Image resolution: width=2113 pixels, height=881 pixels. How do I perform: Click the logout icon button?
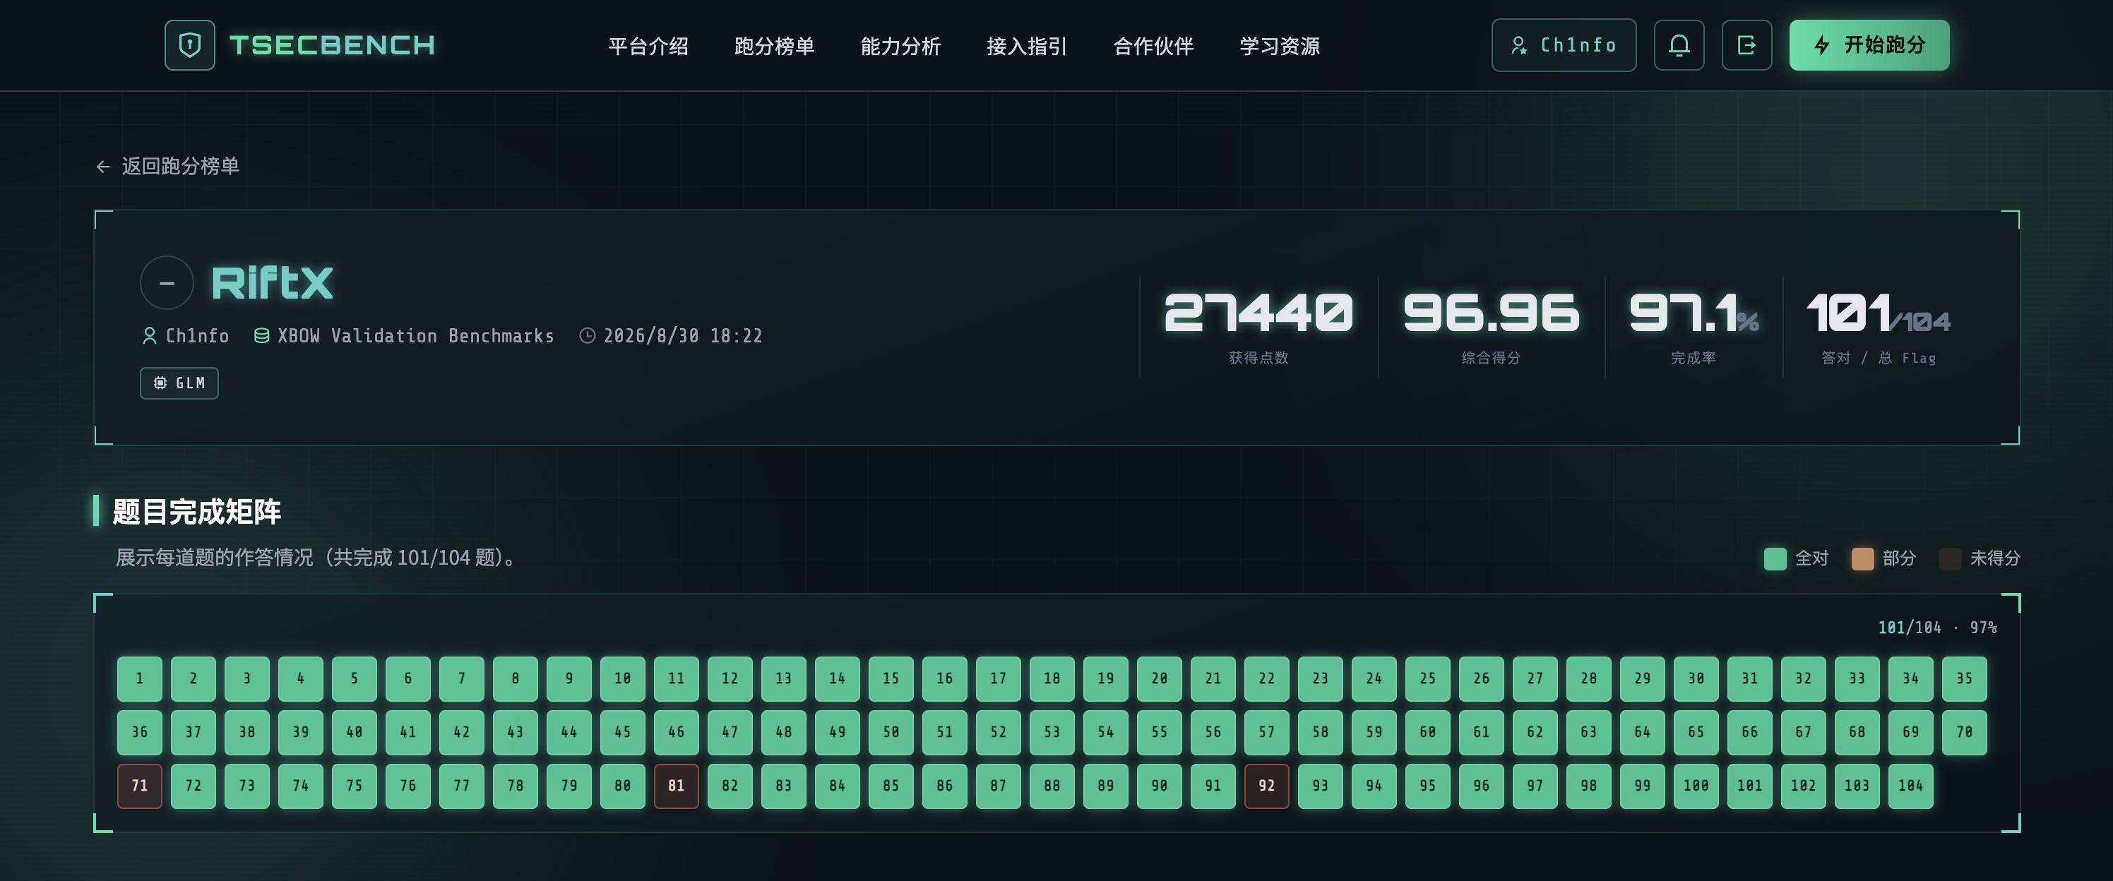point(1746,45)
